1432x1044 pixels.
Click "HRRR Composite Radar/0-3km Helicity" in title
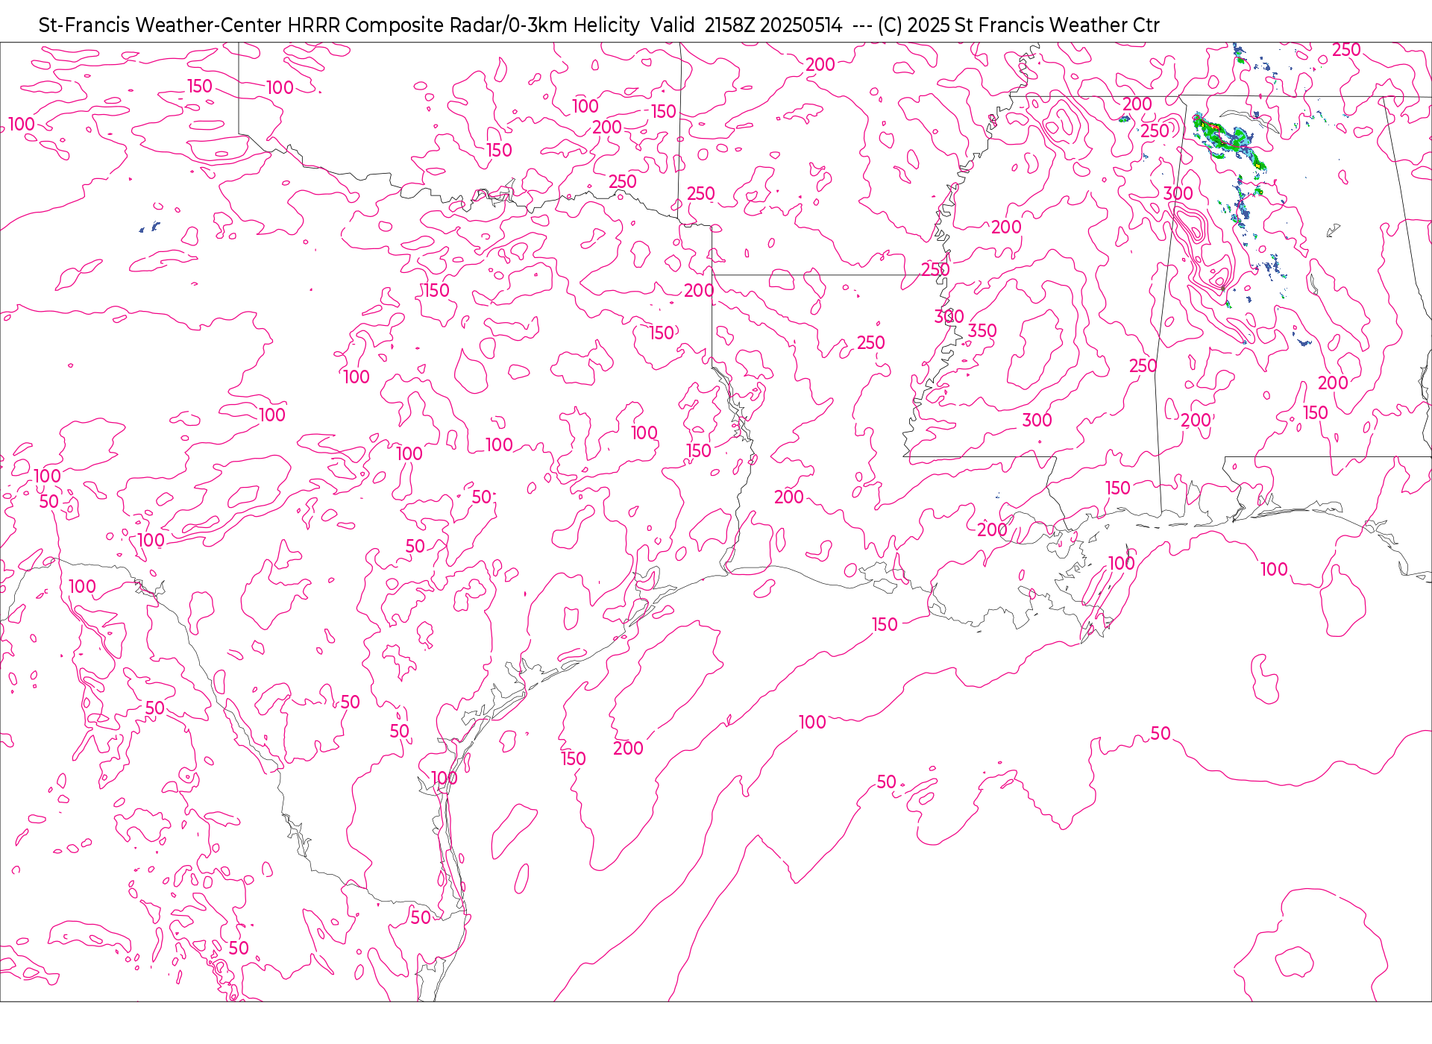pos(463,25)
